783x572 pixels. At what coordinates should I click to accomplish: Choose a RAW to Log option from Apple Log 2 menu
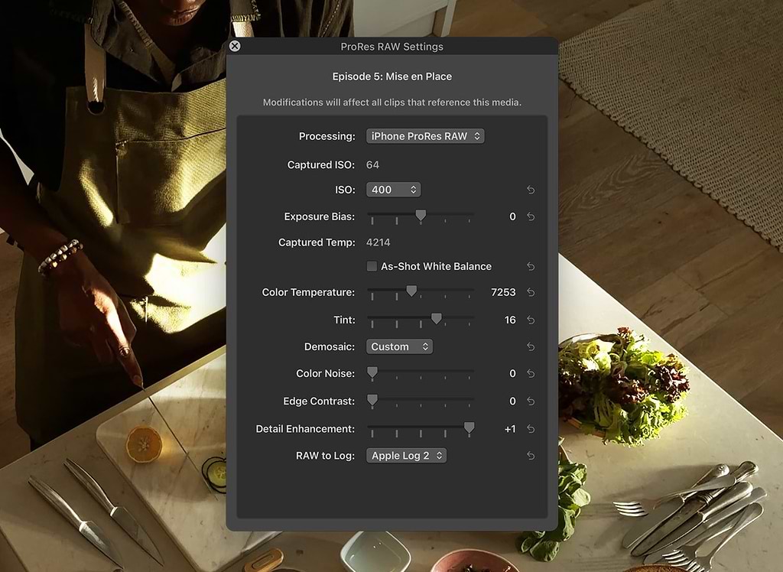[x=406, y=456]
